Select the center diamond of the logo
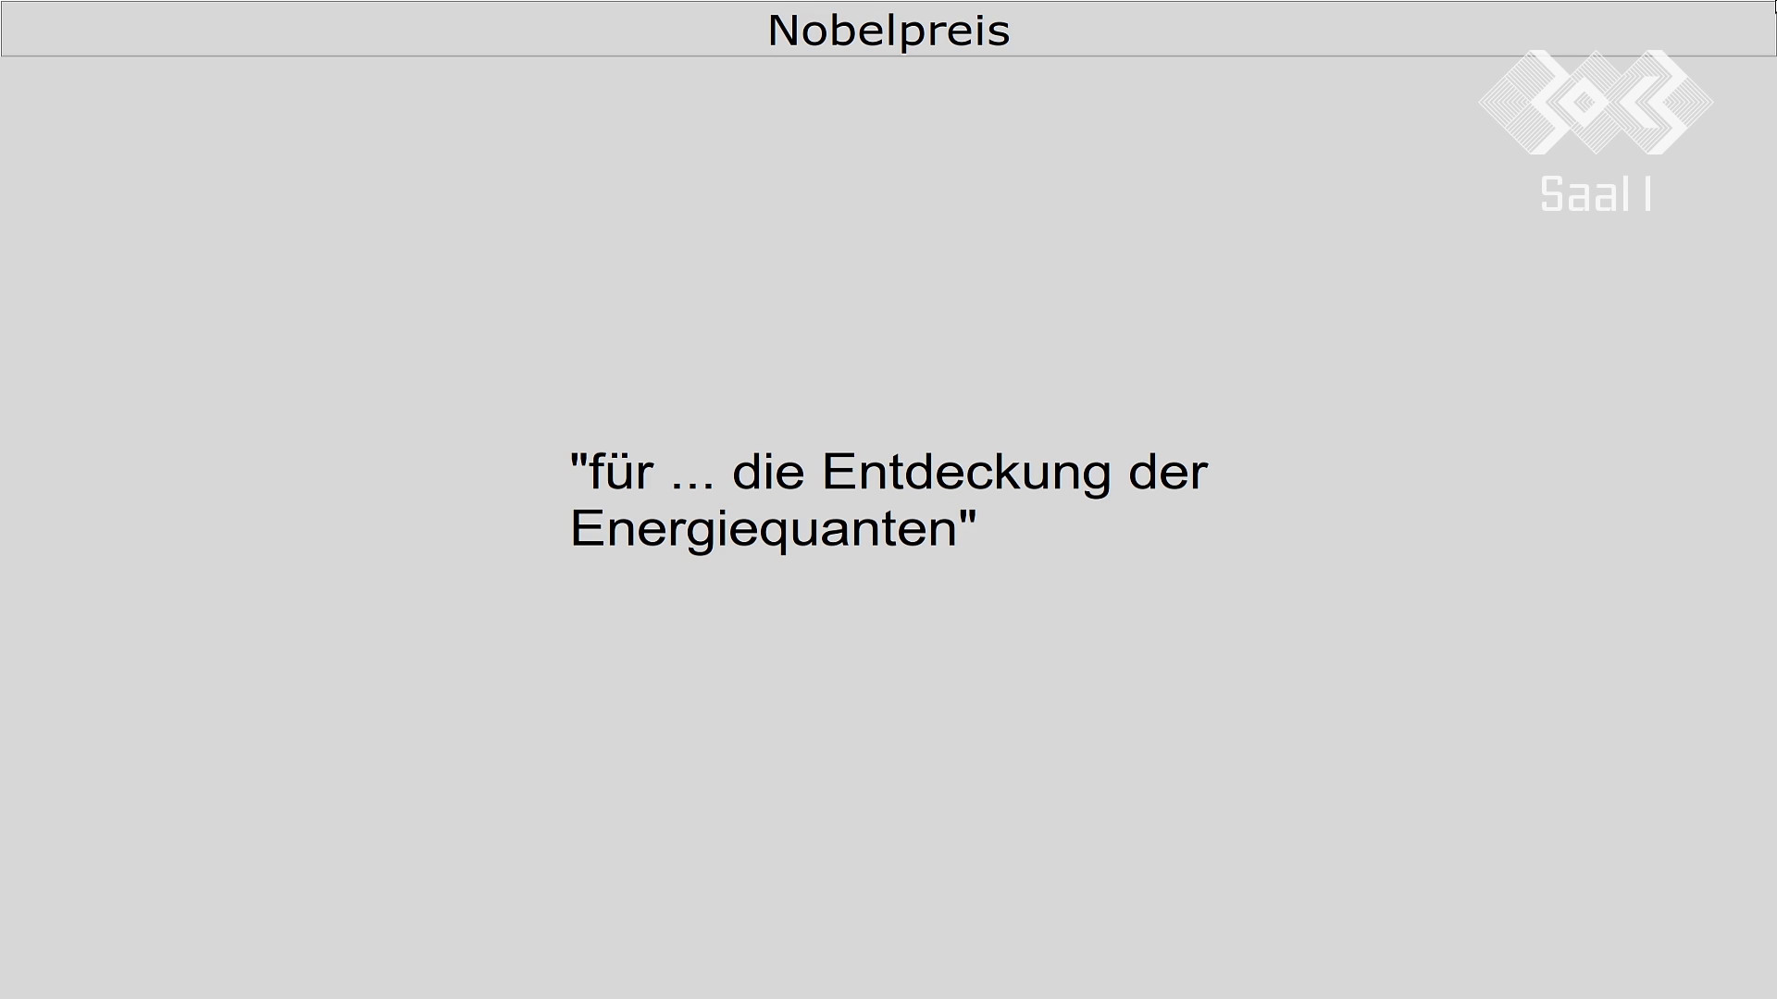 pos(1596,102)
